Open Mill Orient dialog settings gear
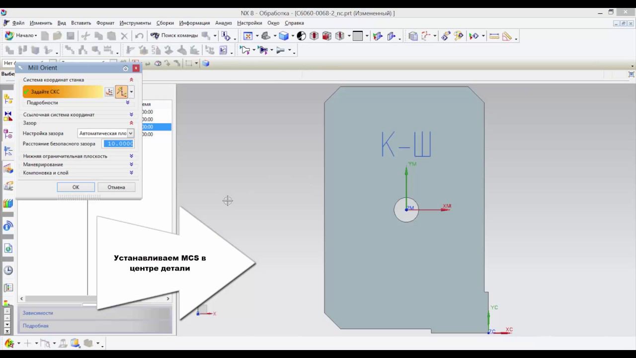 125,68
